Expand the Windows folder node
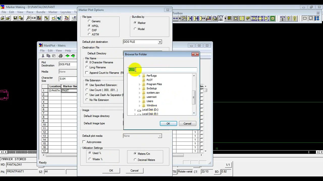Viewport: 323px width, 181px height. click(140, 105)
